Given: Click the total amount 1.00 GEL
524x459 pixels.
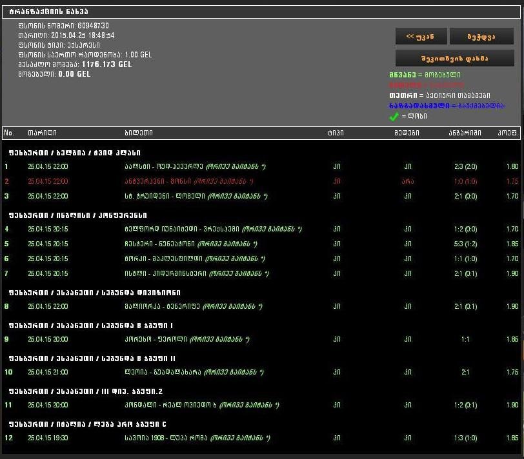Looking at the screenshot, I should pos(138,55).
